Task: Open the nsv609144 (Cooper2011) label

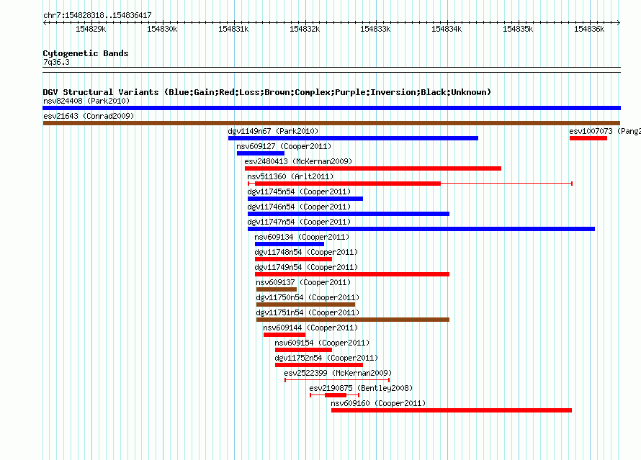Action: pos(310,328)
